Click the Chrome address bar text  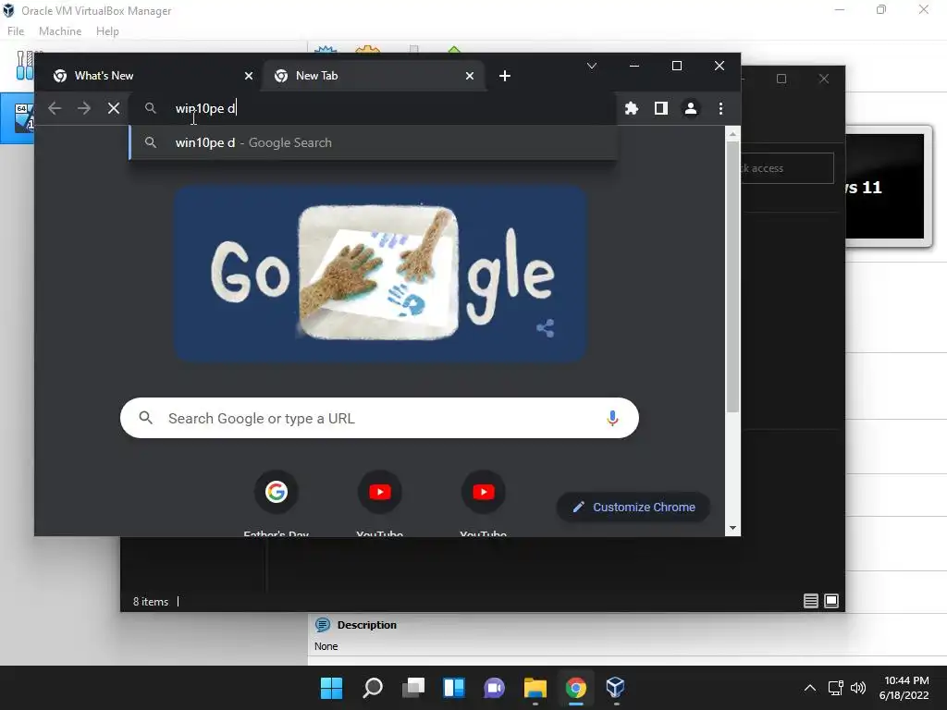(x=205, y=108)
